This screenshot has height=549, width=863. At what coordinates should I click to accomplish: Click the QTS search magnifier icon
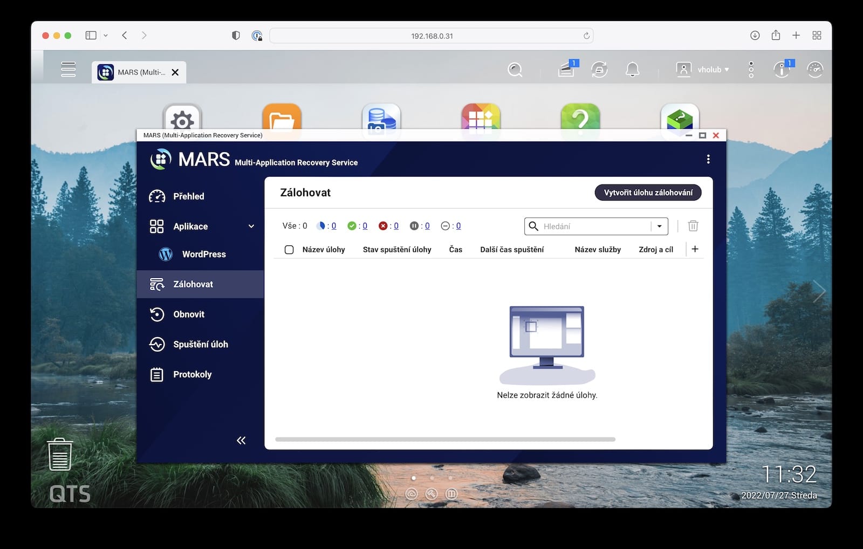(515, 70)
